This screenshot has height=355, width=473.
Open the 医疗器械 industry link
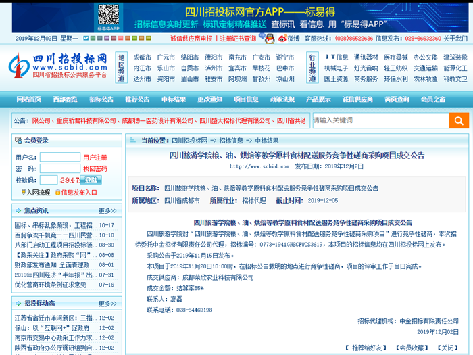396,57
